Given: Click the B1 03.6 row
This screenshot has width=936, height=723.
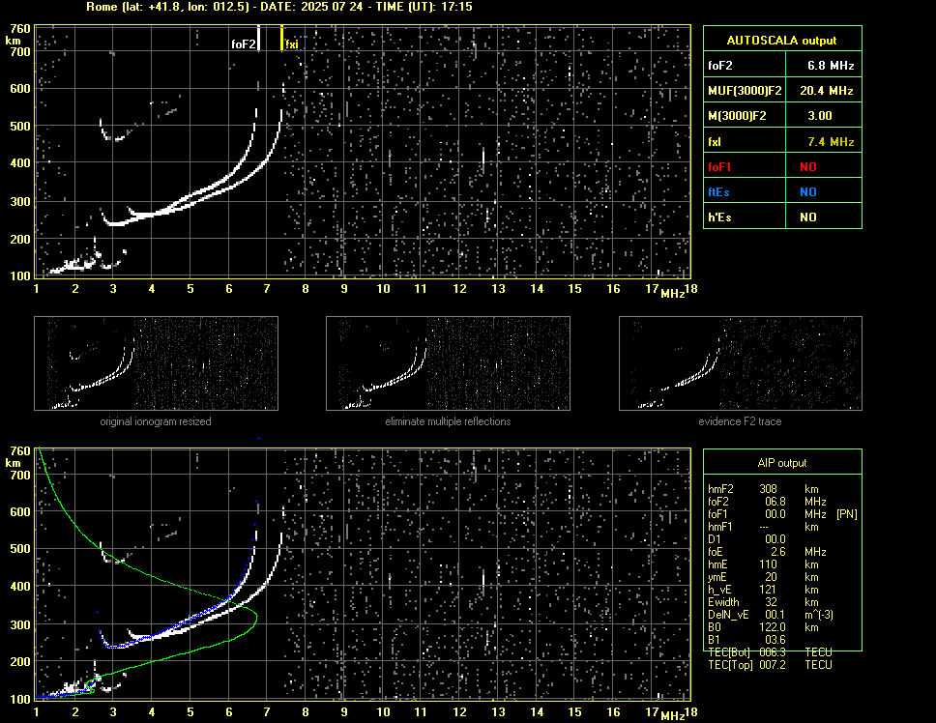Looking at the screenshot, I should [x=746, y=640].
